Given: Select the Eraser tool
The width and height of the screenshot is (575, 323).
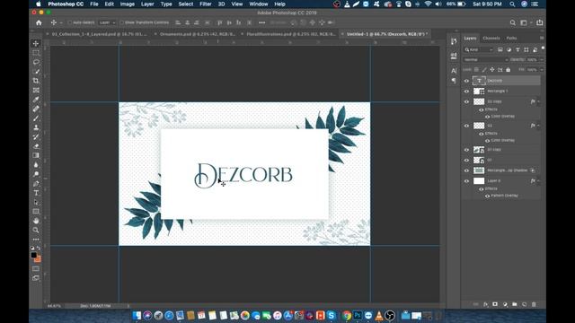Looking at the screenshot, I should [36, 146].
